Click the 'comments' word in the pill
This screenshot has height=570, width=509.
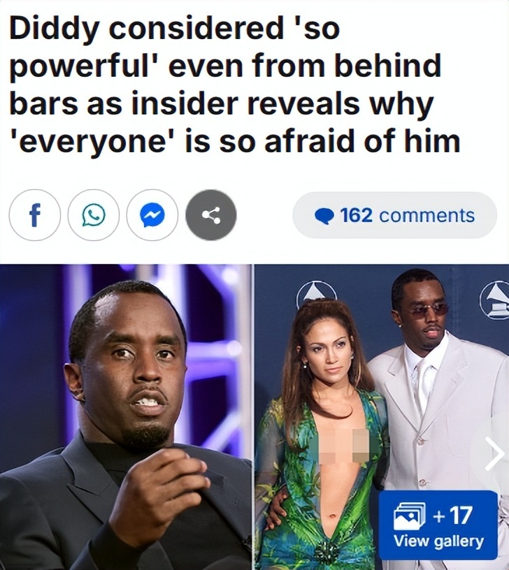pyautogui.click(x=426, y=215)
